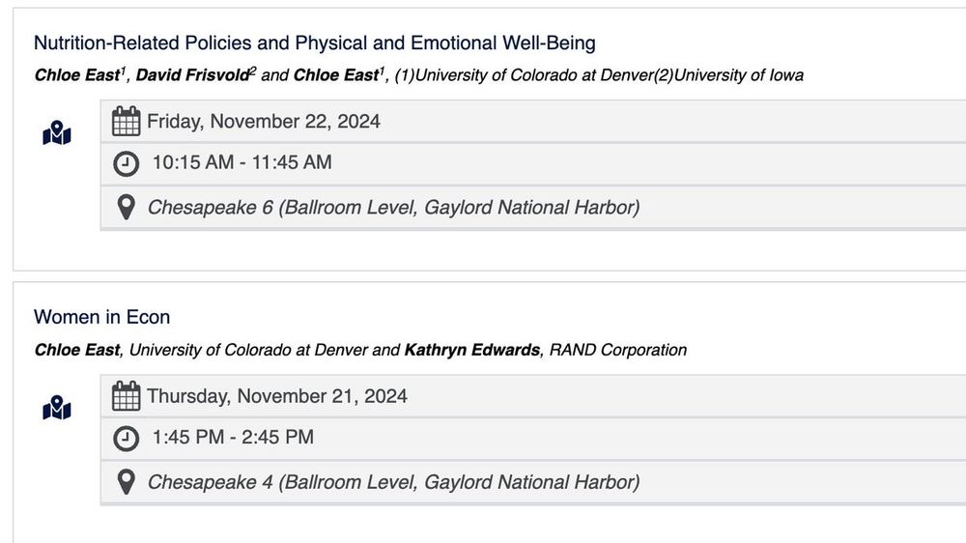Click the 1:45 PM - 2:45 PM time row
The width and height of the screenshot is (966, 543).
(533, 439)
